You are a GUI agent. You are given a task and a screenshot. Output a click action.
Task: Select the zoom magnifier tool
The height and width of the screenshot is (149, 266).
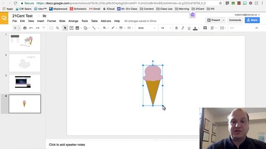58,28
